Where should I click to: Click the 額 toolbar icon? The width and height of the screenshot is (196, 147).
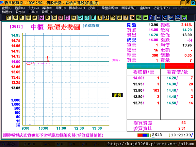113,18
